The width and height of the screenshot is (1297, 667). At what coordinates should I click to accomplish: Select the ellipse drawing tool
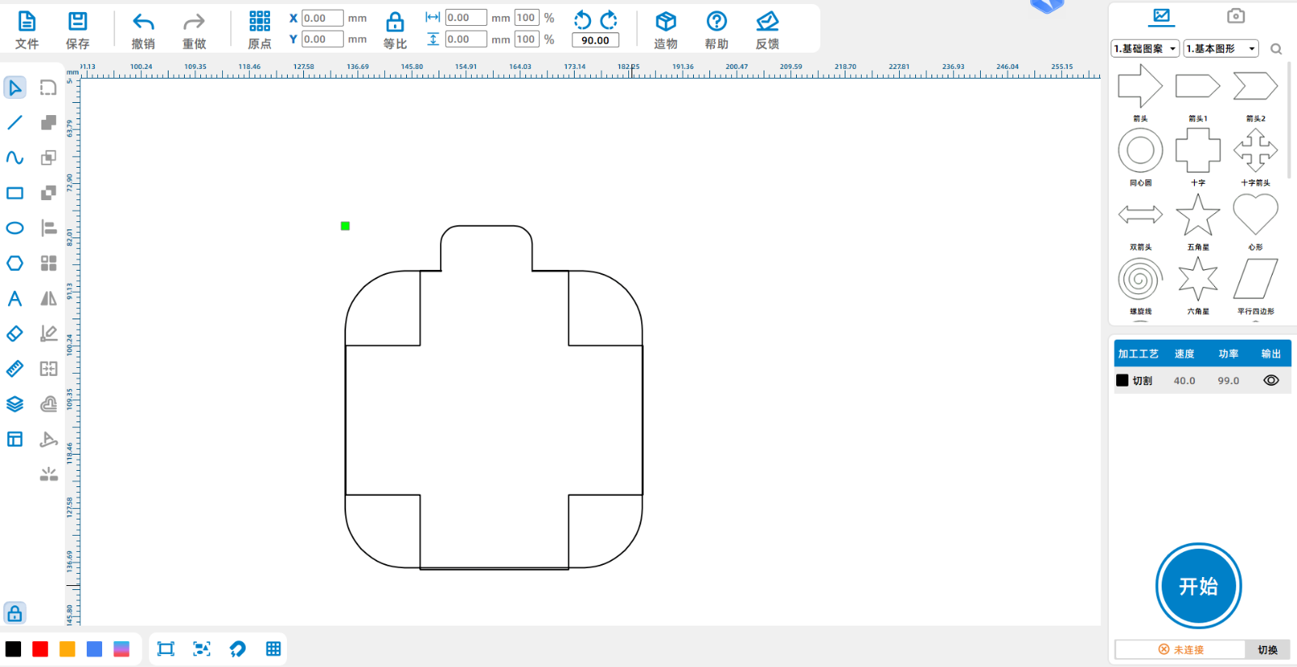click(15, 228)
